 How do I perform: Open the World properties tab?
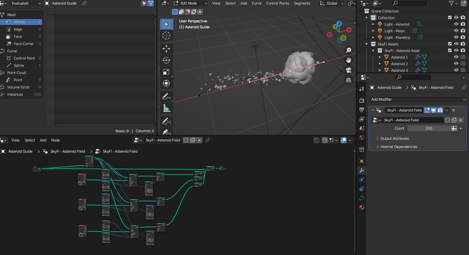coord(362,138)
